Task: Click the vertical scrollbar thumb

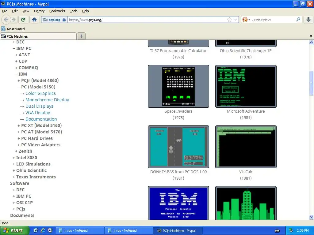Action: click(x=312, y=83)
